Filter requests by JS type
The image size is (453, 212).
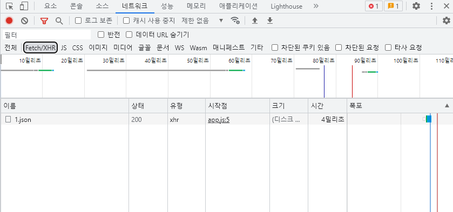coord(64,47)
